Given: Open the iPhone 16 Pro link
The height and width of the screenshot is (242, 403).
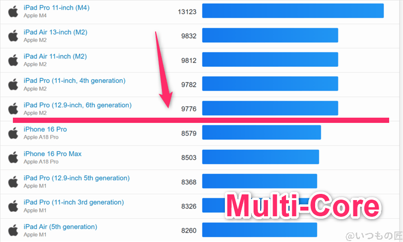Looking at the screenshot, I should point(45,129).
